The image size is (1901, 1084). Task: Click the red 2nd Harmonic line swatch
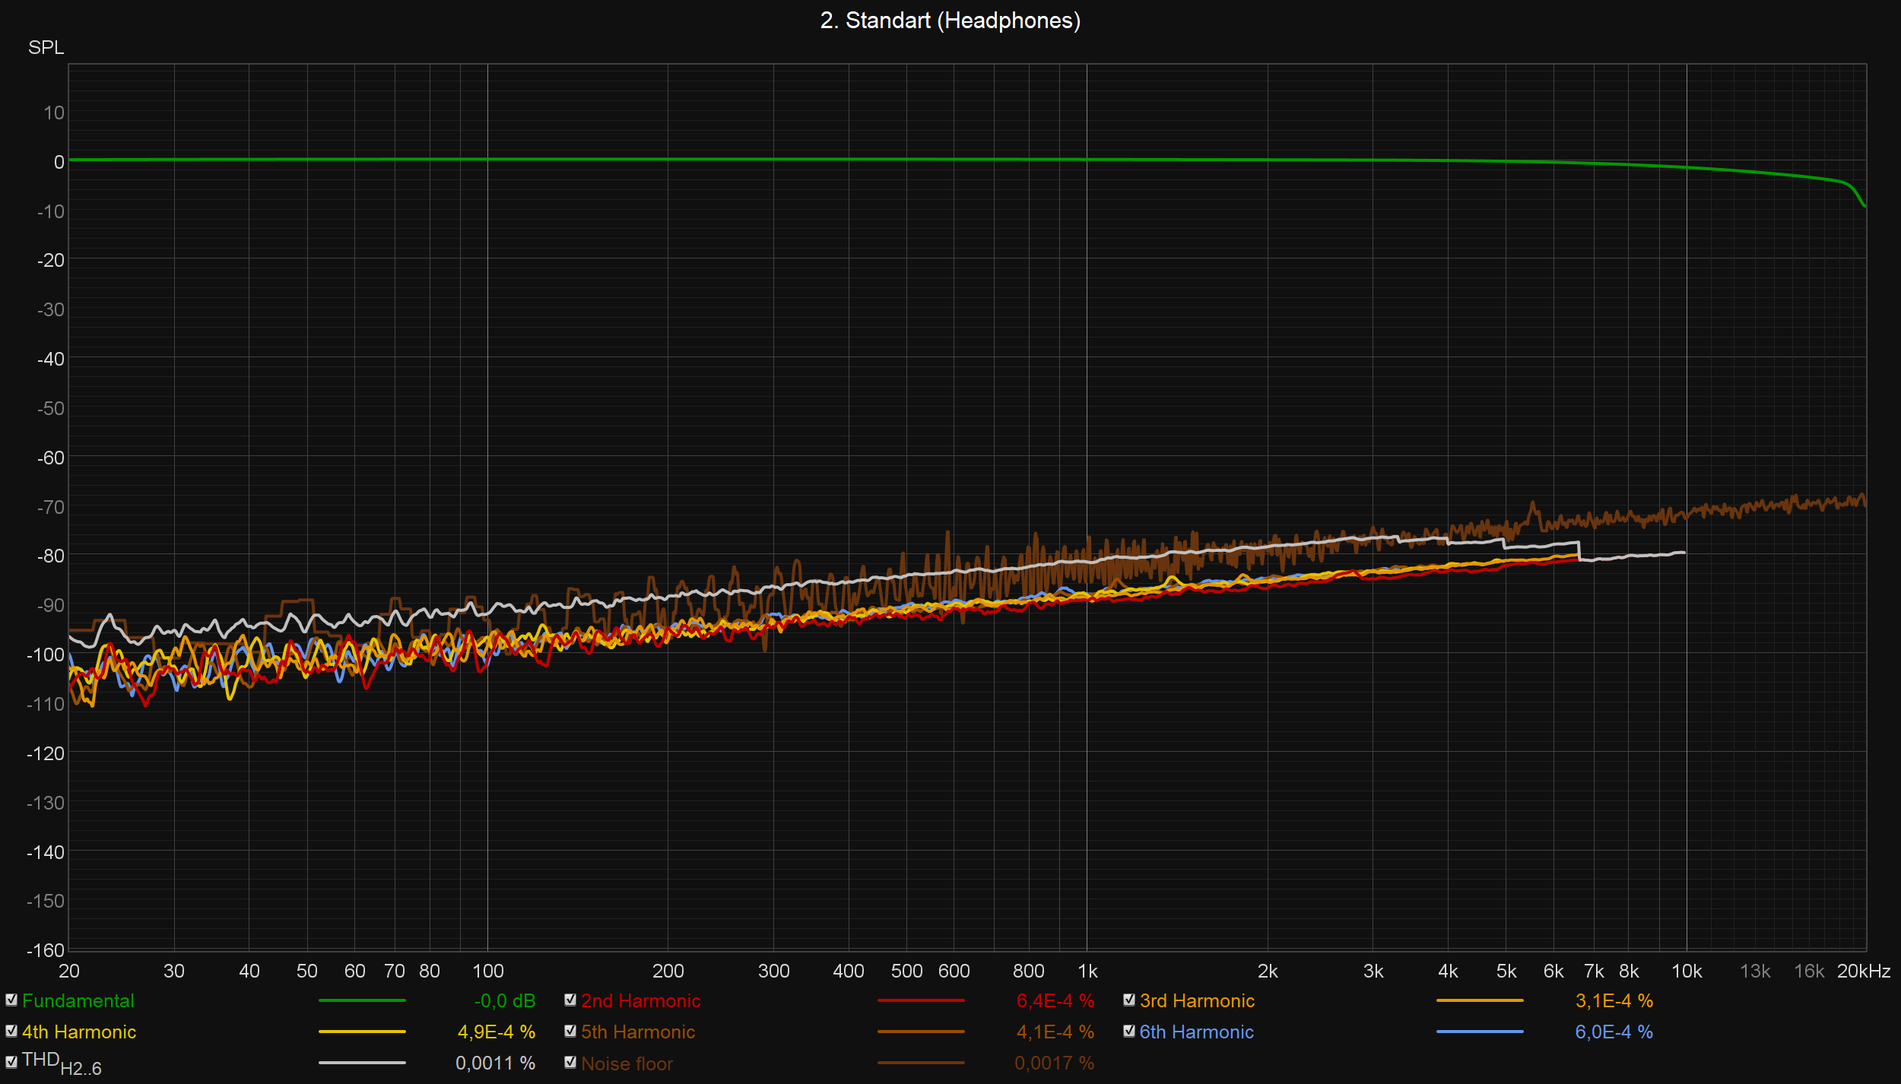coord(921,1001)
